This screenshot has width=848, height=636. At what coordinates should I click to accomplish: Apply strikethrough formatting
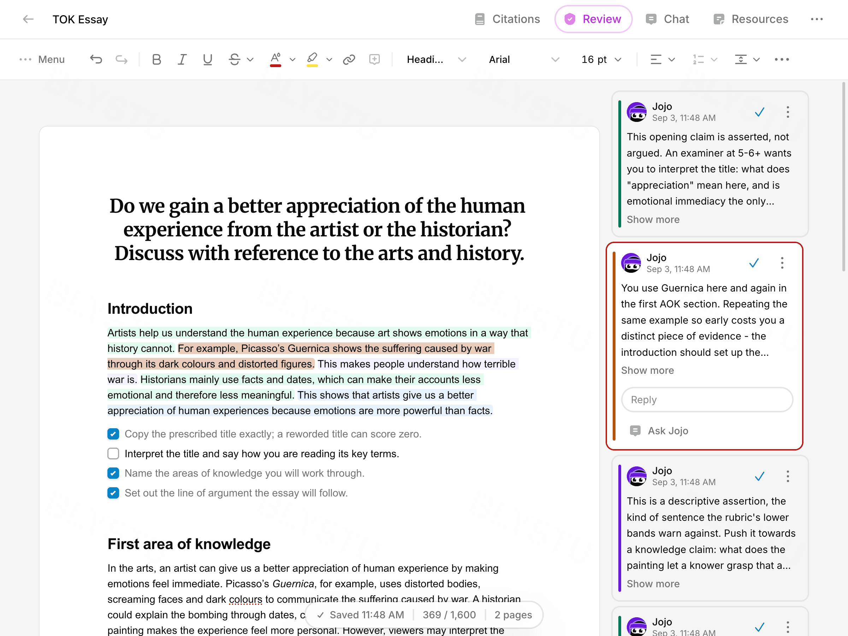tap(234, 59)
